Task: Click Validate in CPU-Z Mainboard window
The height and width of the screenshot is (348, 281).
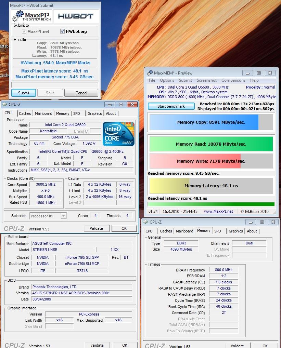Action: coord(97,345)
